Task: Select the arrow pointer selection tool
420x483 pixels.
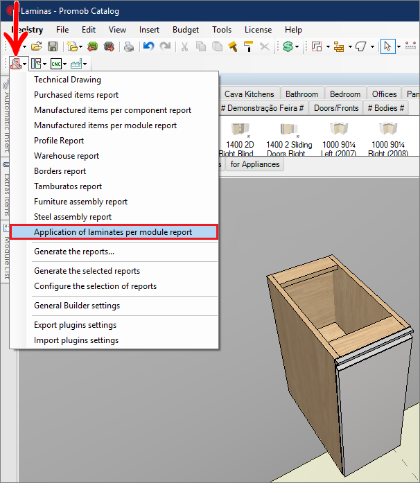Action: 387,46
